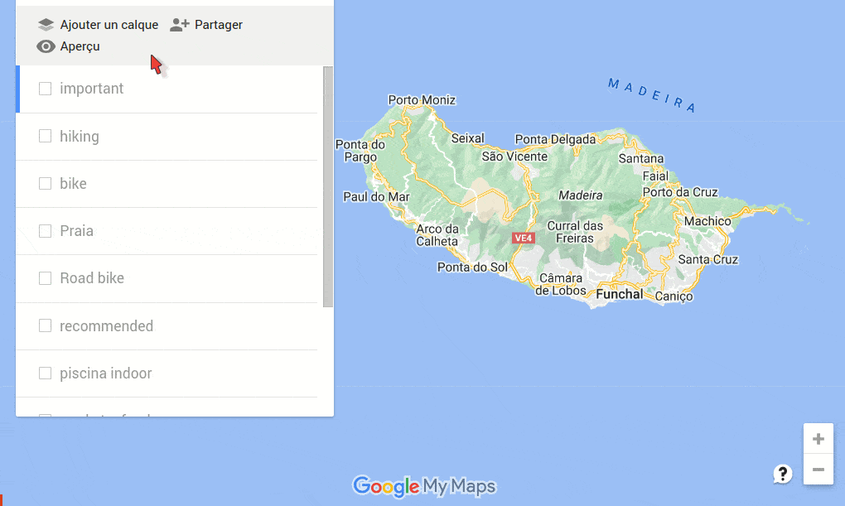Check the Road bike layer checkbox
Viewport: 845px width, 506px height.
click(x=46, y=278)
